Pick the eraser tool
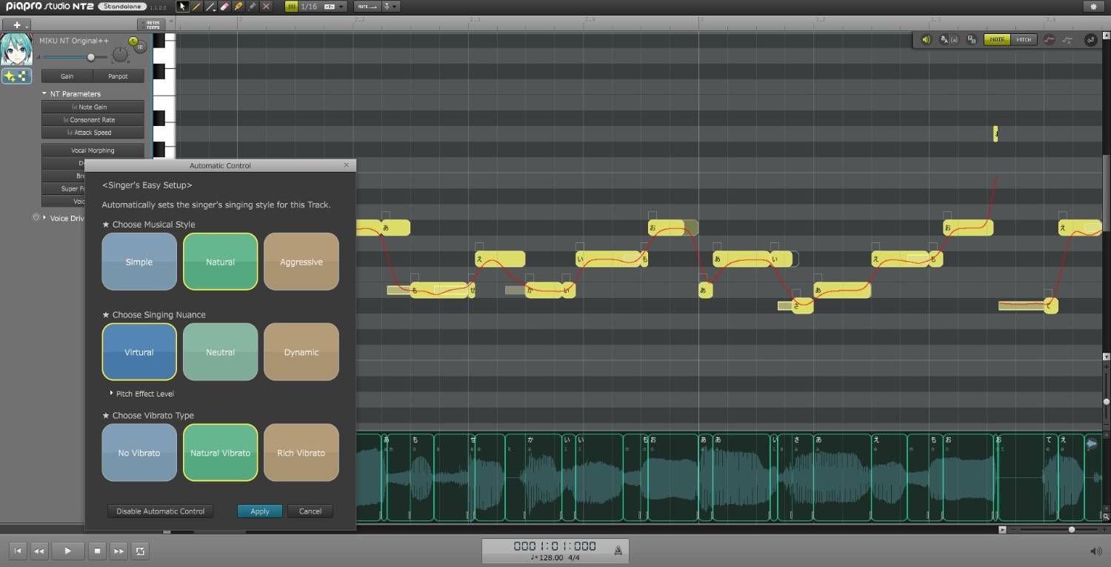The height and width of the screenshot is (567, 1111). click(224, 7)
